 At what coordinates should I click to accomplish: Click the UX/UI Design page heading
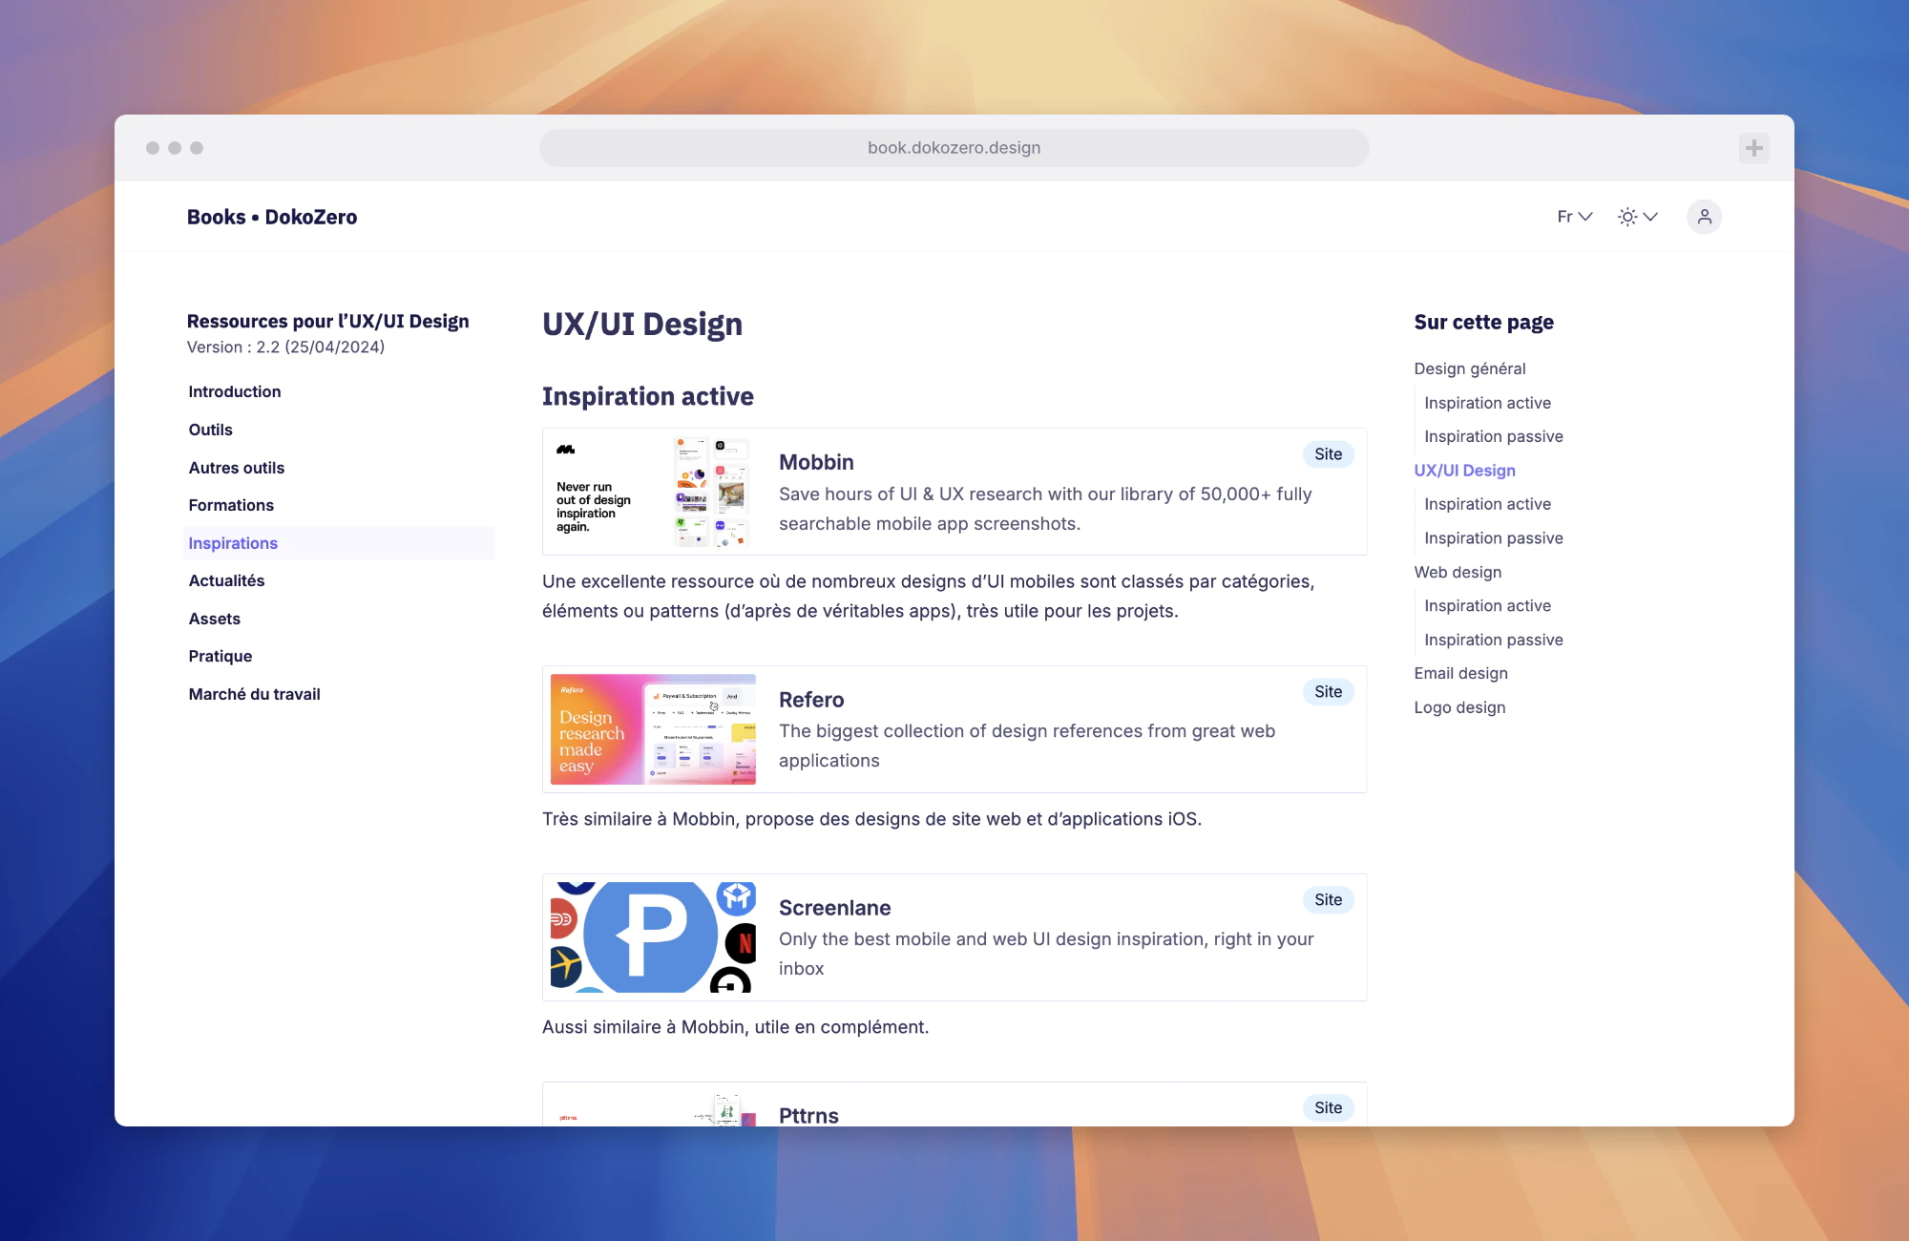coord(642,325)
